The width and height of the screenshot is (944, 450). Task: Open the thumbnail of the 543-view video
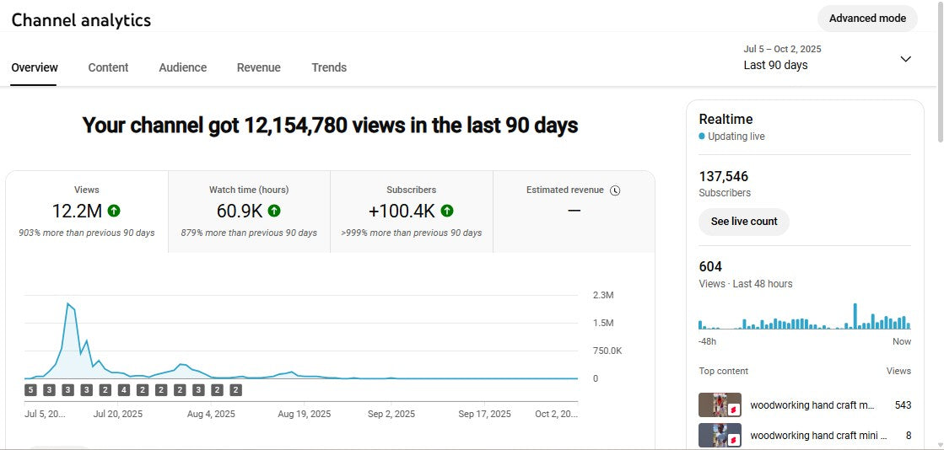pos(720,405)
